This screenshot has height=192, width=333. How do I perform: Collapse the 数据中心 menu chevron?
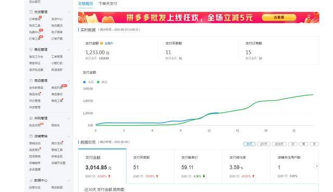tap(69, 181)
